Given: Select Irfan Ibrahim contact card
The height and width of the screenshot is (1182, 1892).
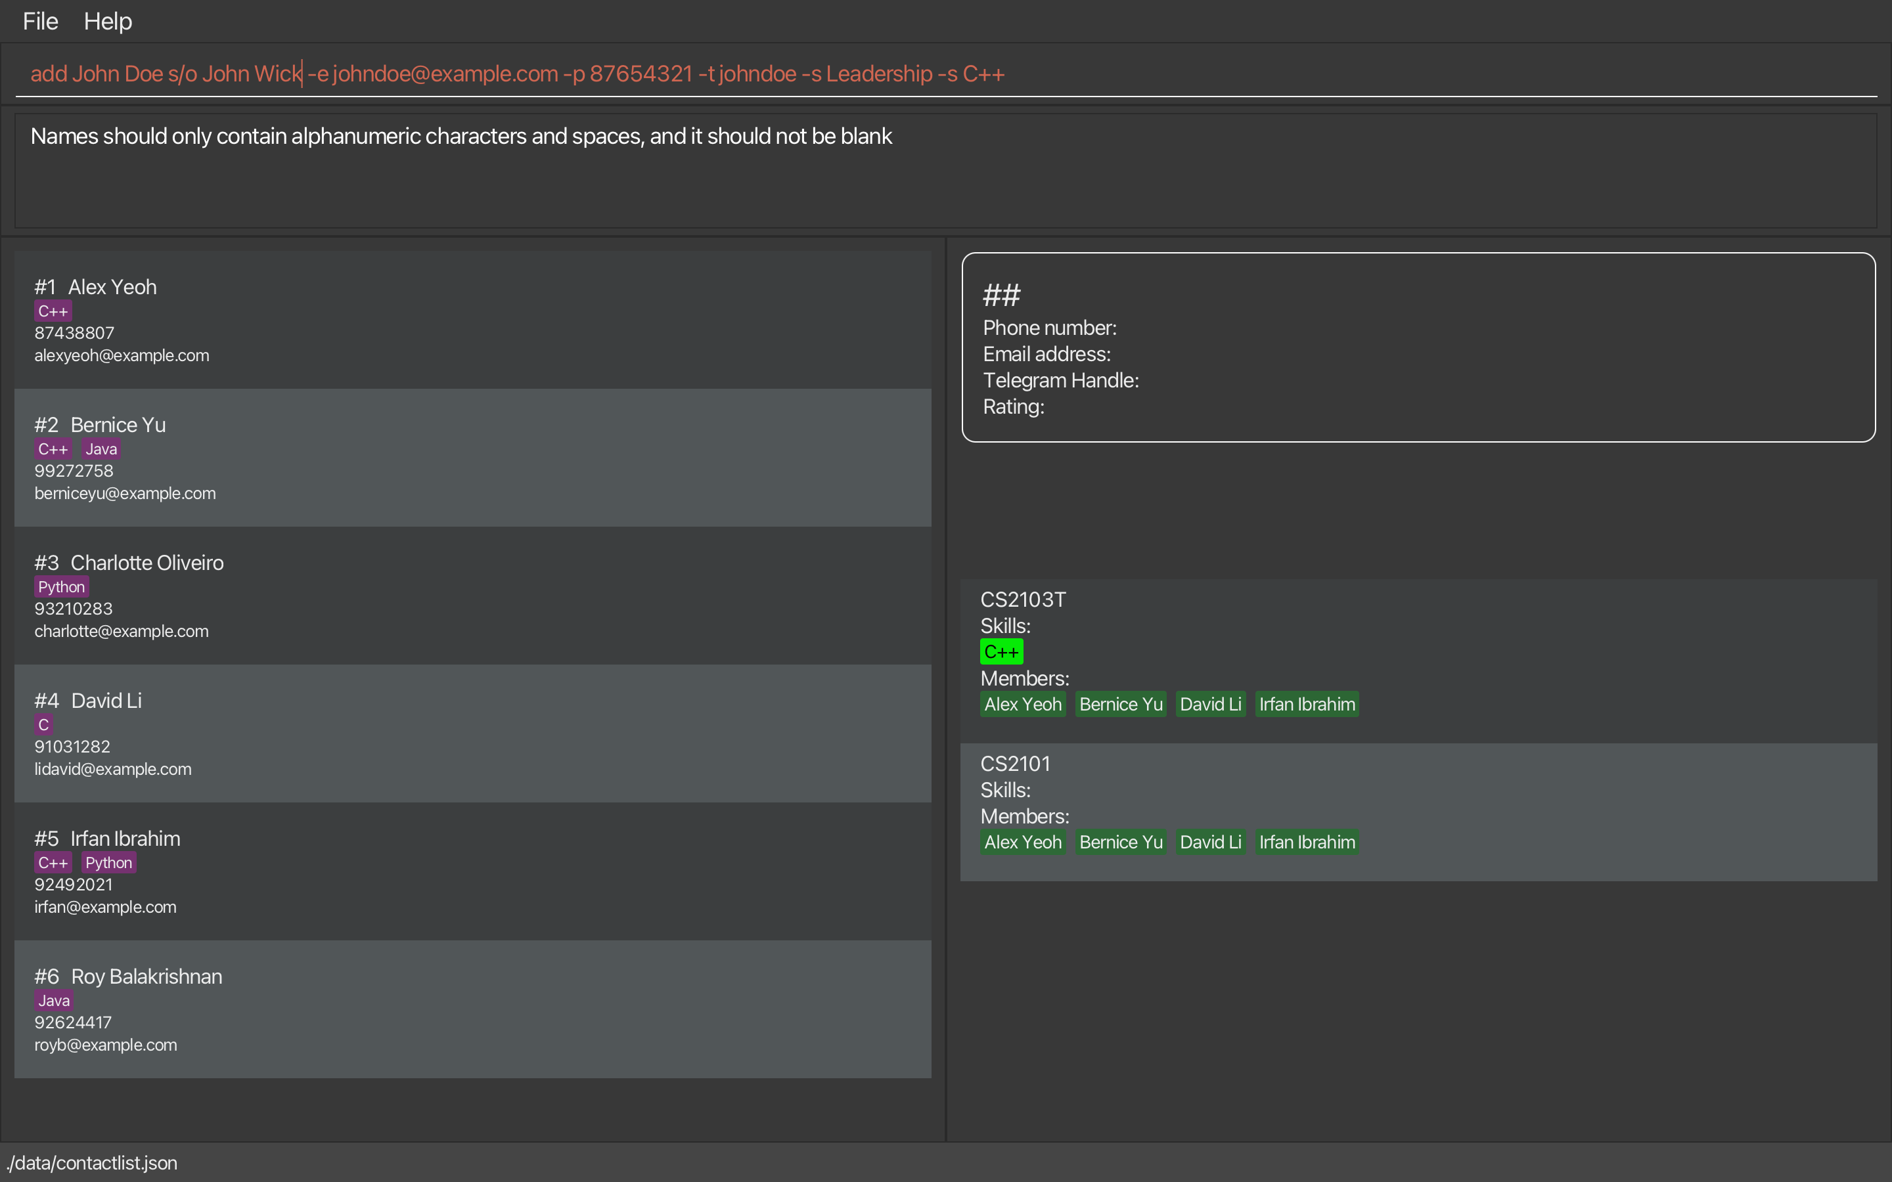Looking at the screenshot, I should (472, 871).
